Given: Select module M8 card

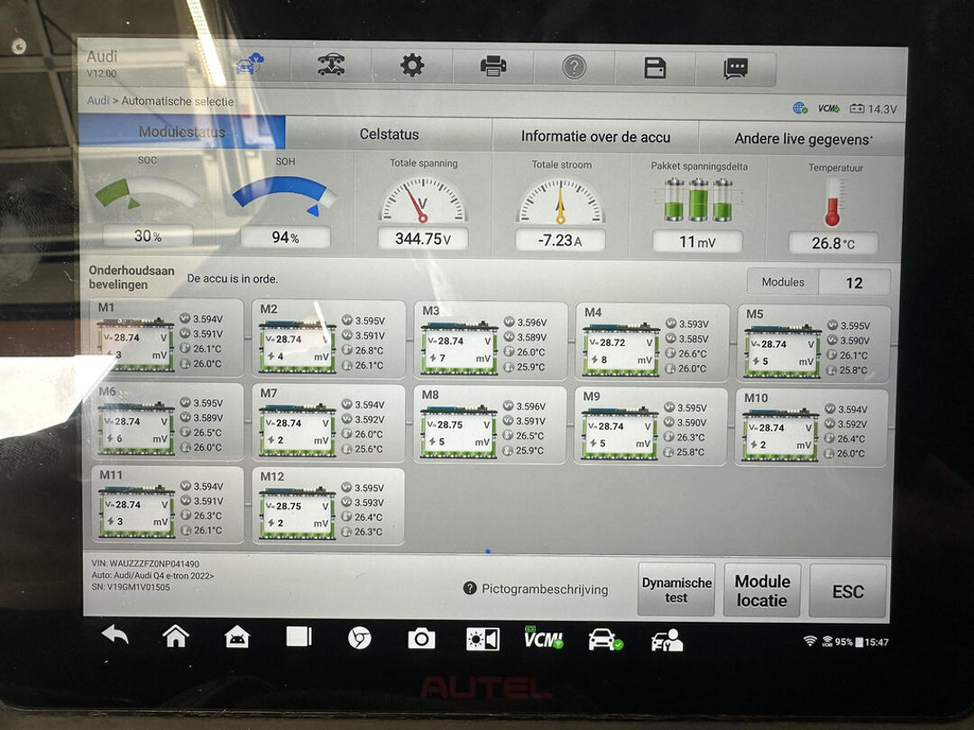Looking at the screenshot, I should coord(490,425).
